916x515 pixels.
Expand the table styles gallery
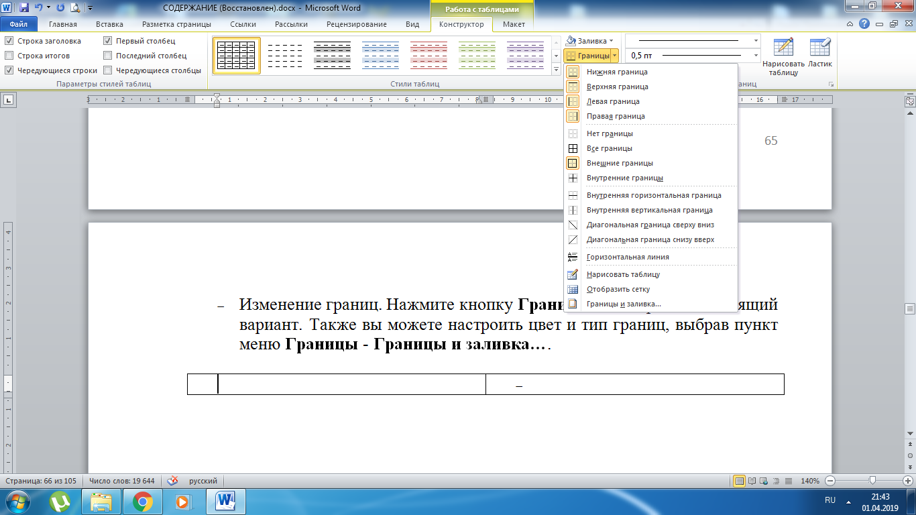tap(556, 69)
